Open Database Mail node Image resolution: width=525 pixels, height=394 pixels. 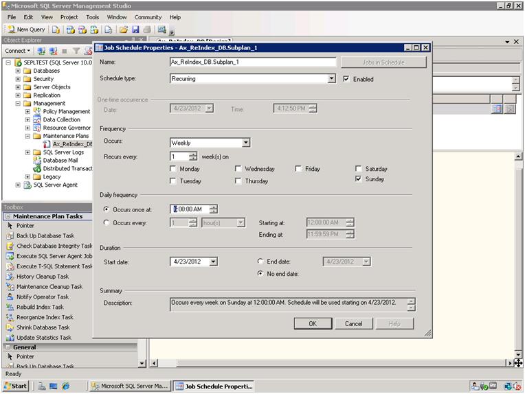pos(60,160)
